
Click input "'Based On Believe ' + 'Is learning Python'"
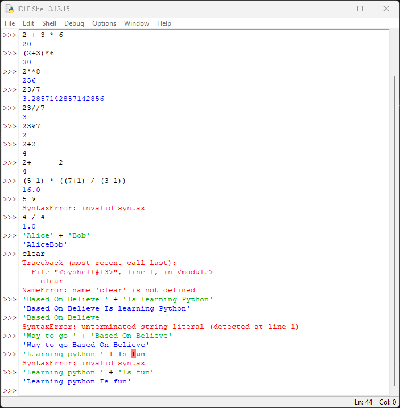(x=118, y=299)
